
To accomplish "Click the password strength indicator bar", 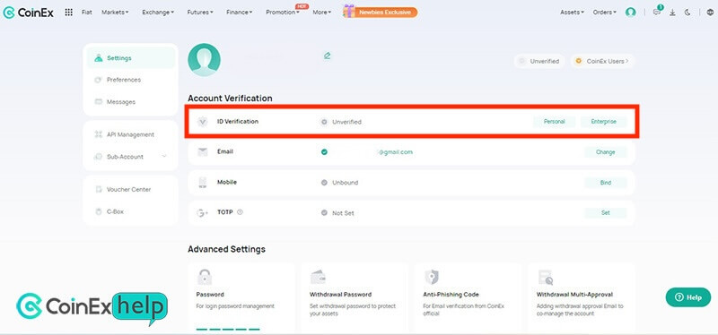I will point(228,329).
